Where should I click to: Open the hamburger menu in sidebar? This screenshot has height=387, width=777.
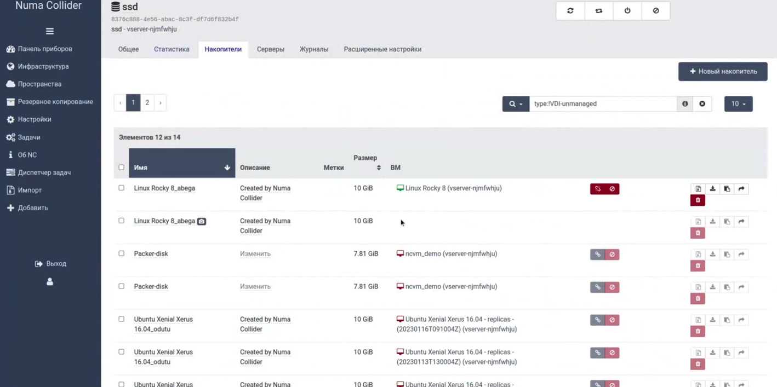(x=50, y=31)
